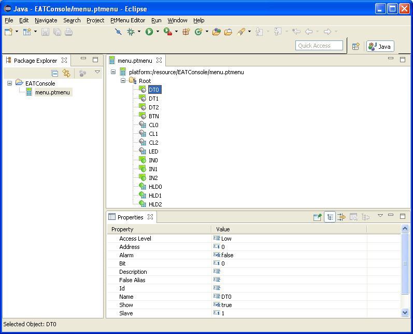Open the Help menu
This screenshot has height=334, width=413.
coord(198,20)
